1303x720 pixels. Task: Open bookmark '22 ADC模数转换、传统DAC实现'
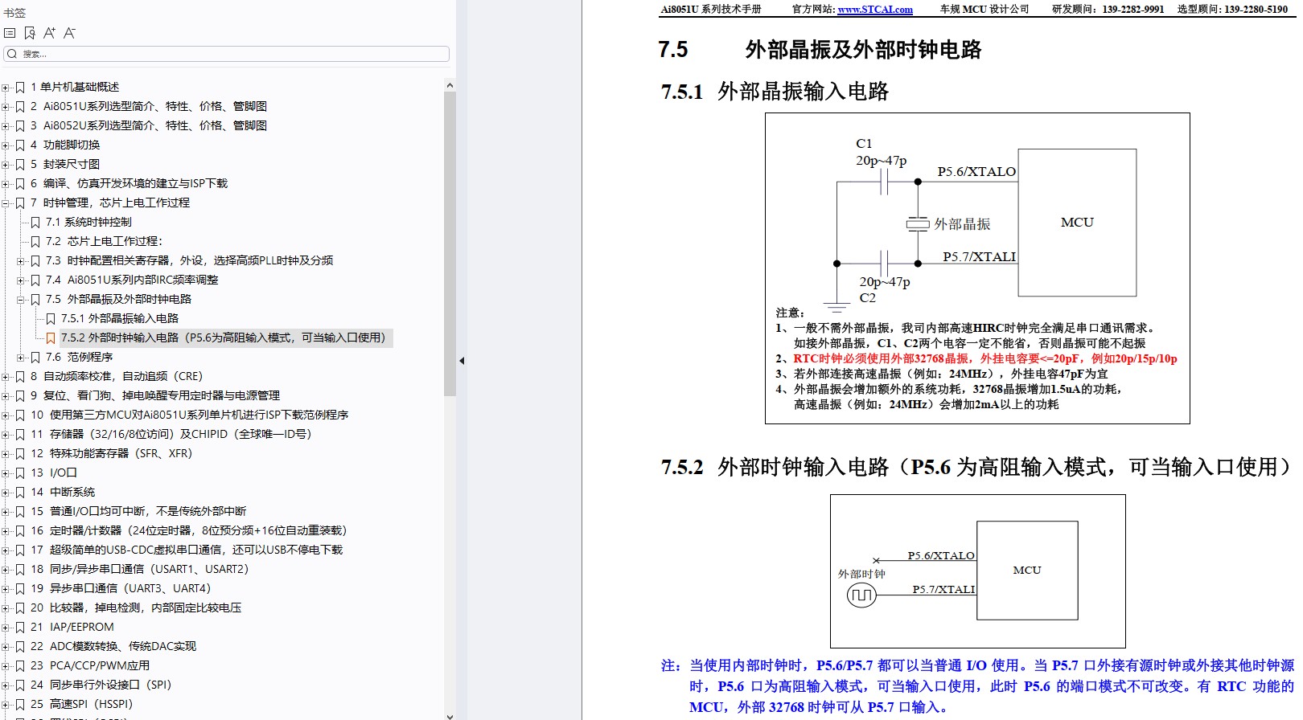coord(113,646)
